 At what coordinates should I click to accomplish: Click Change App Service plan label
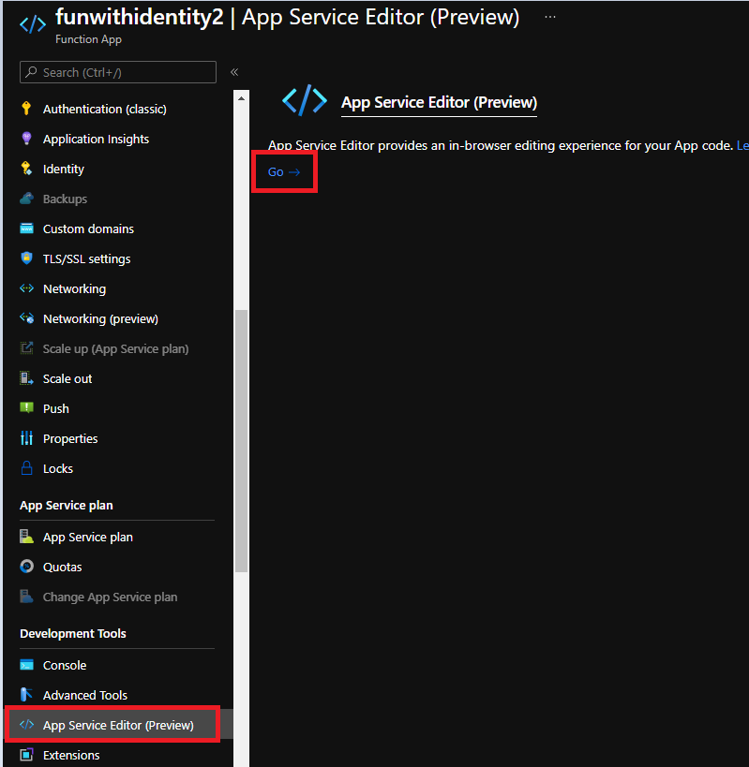pos(111,597)
